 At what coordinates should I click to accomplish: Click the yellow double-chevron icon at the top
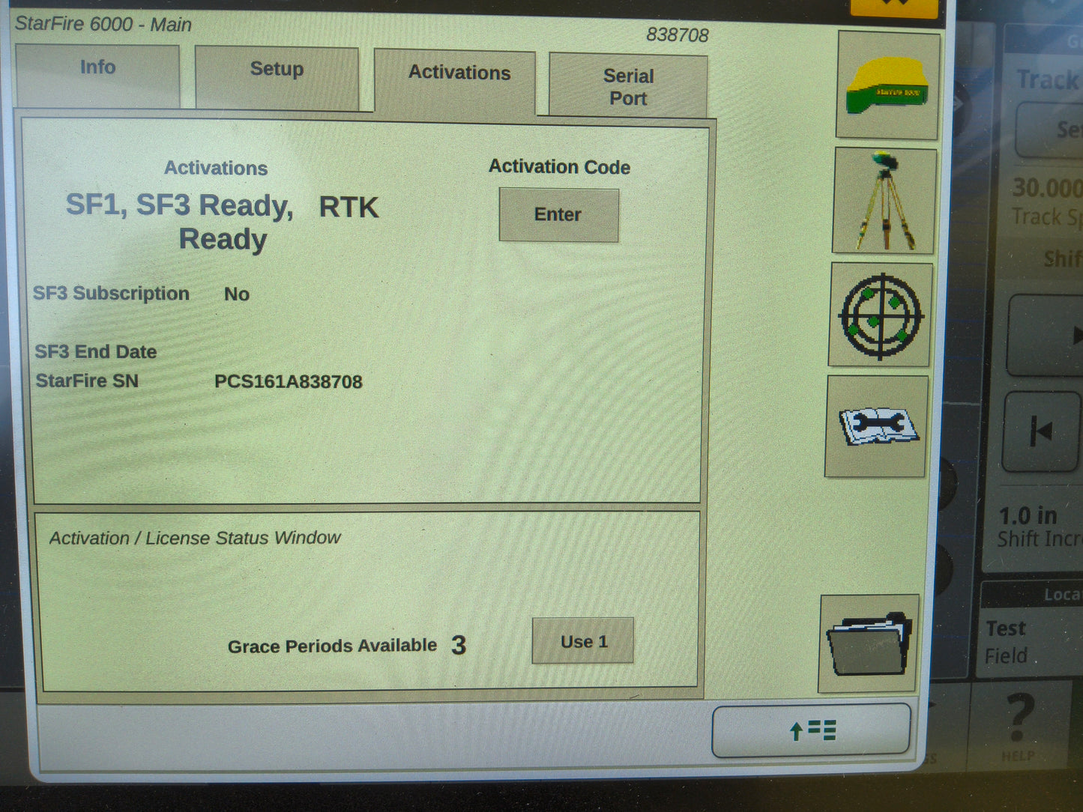point(893,6)
